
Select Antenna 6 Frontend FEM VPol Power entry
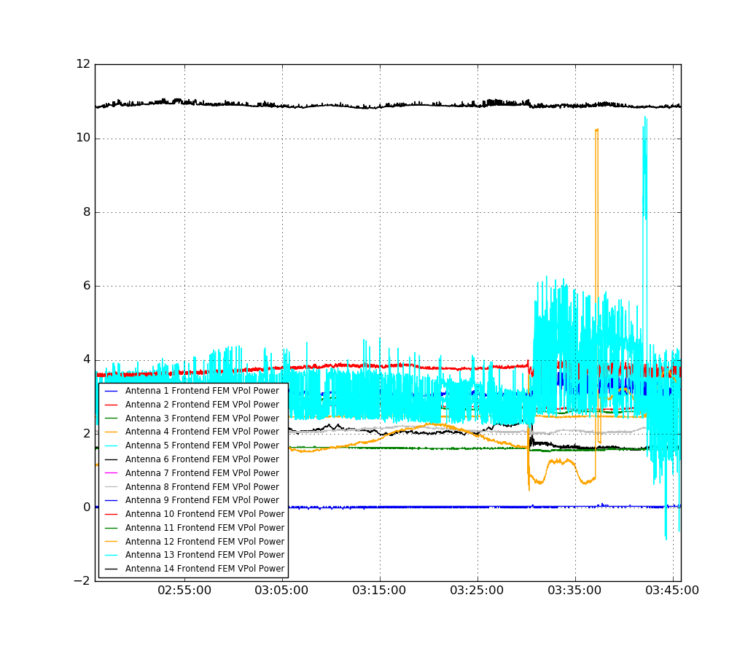pyautogui.click(x=192, y=459)
